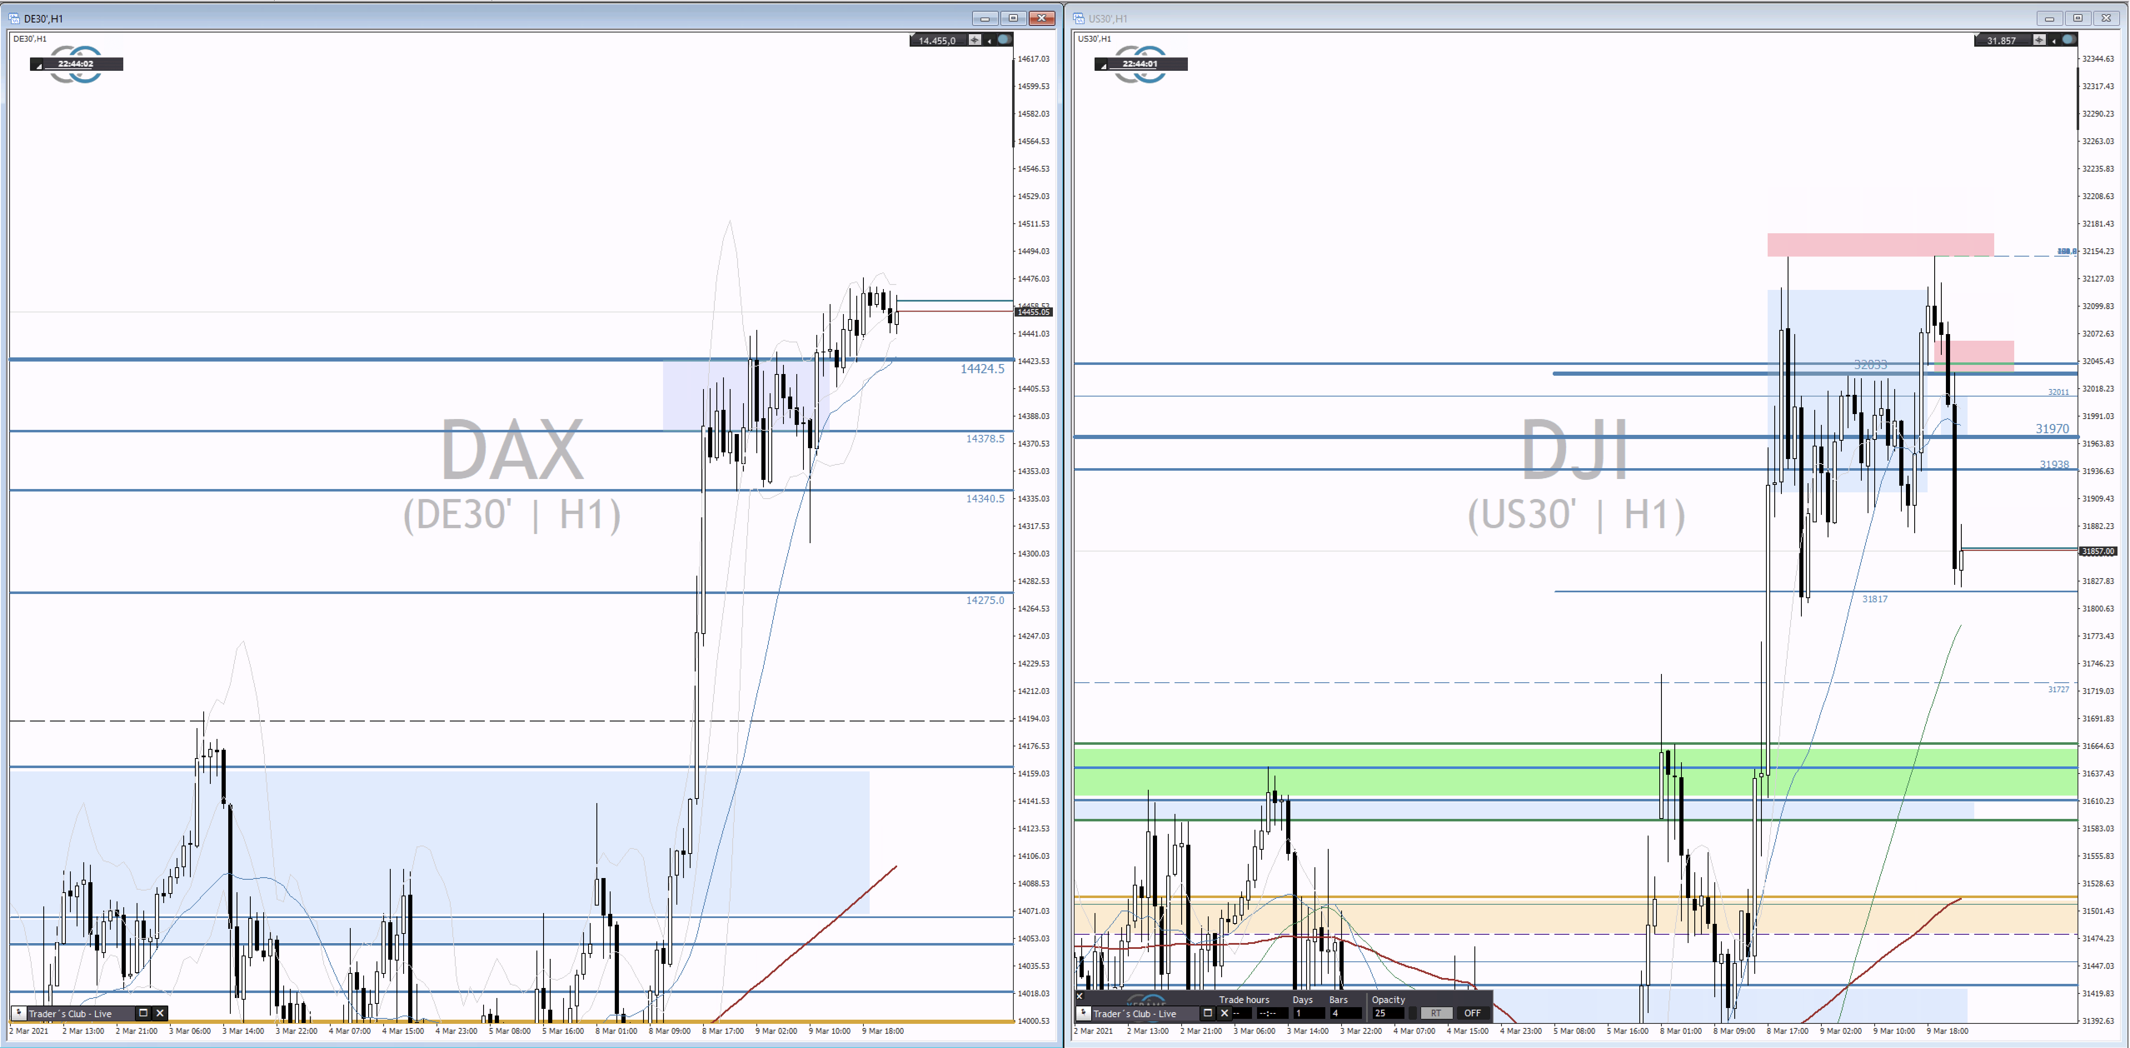Screen dimensions: 2130x1048
Task: Click the Trader's Club - Live label in DE30
Action: (70, 1013)
